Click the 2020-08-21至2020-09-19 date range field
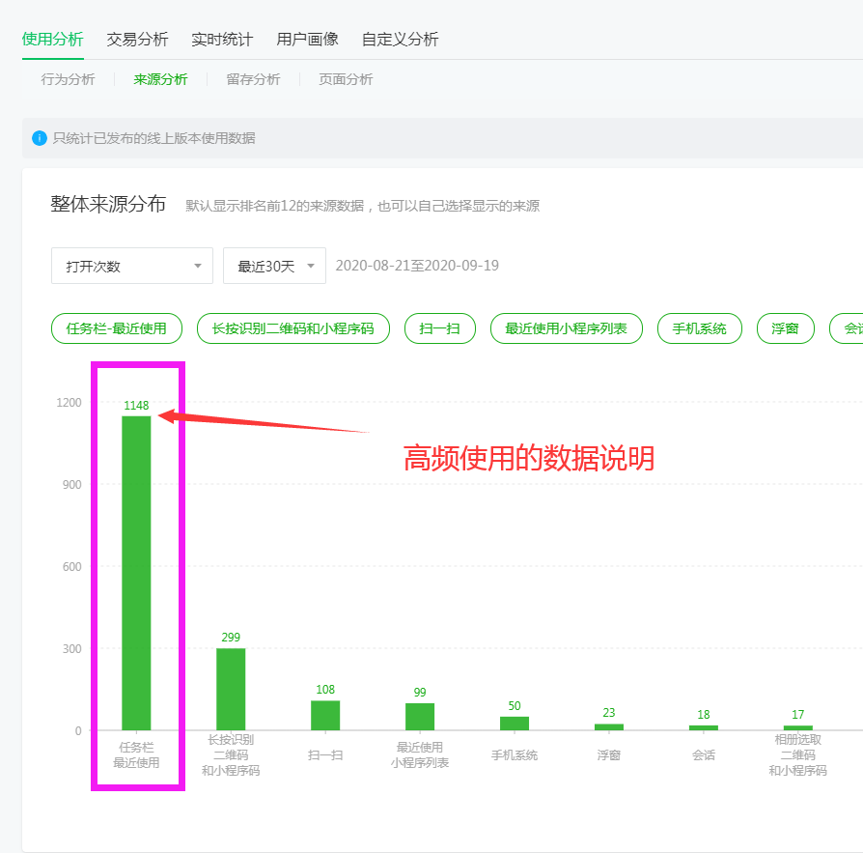This screenshot has height=853, width=863. click(x=417, y=266)
